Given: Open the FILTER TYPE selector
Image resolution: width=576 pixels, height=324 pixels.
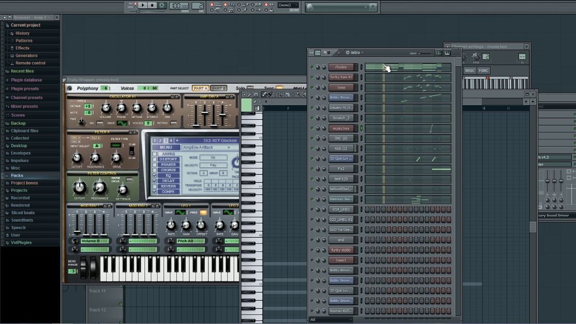Looking at the screenshot, I should coord(116,146).
